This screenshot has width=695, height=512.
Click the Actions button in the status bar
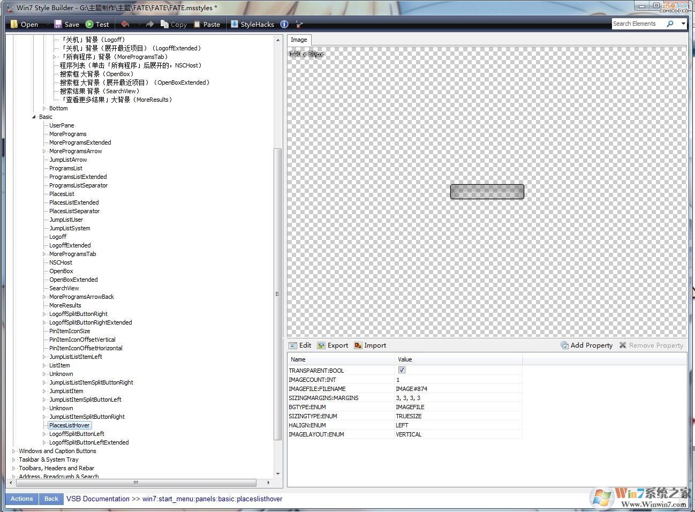(21, 499)
